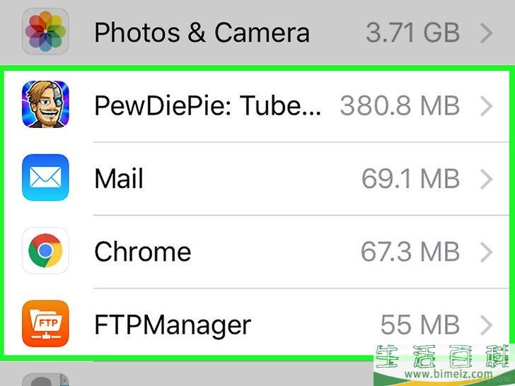Expand Photos & Camera storage details chevron
Viewport: 515px width, 386px height.
pos(487,33)
